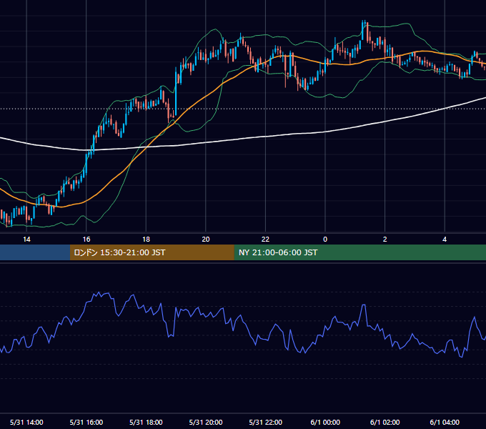Click the 22 hour label on price chart axis

(x=265, y=240)
